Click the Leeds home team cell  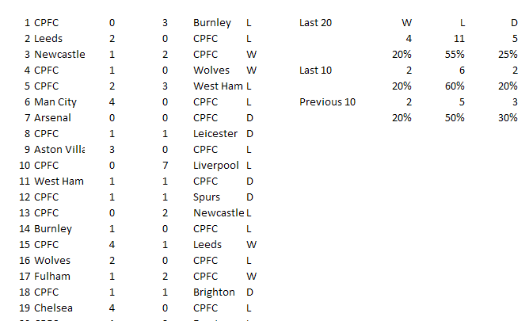click(x=48, y=39)
